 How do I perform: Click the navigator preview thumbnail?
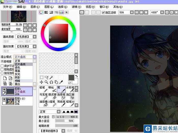(x=19, y=16)
